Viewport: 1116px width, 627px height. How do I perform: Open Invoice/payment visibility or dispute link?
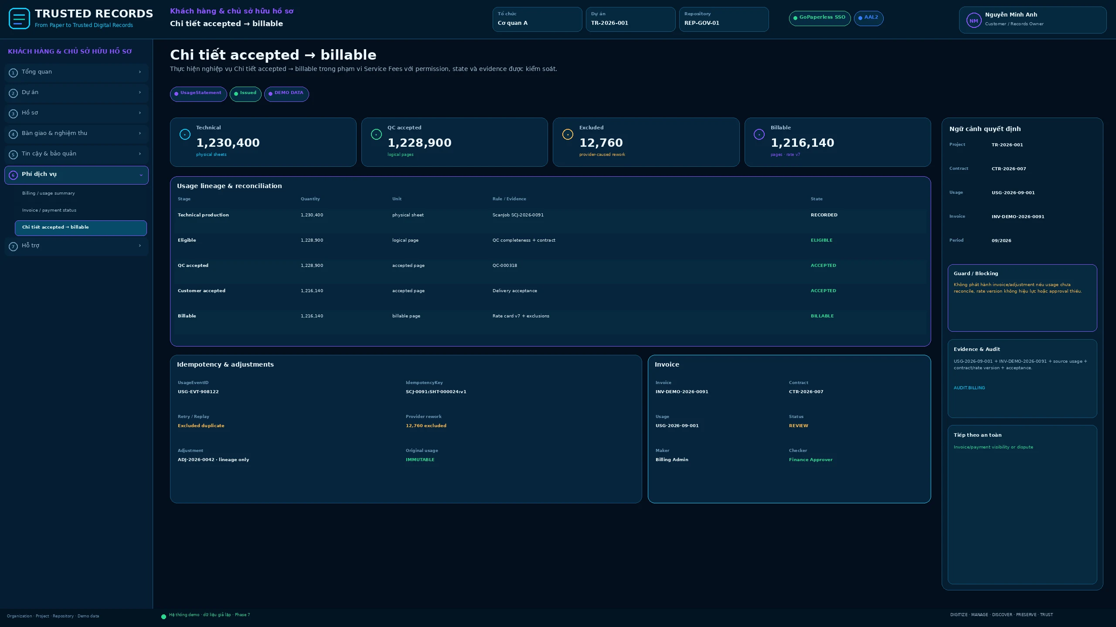(993, 447)
